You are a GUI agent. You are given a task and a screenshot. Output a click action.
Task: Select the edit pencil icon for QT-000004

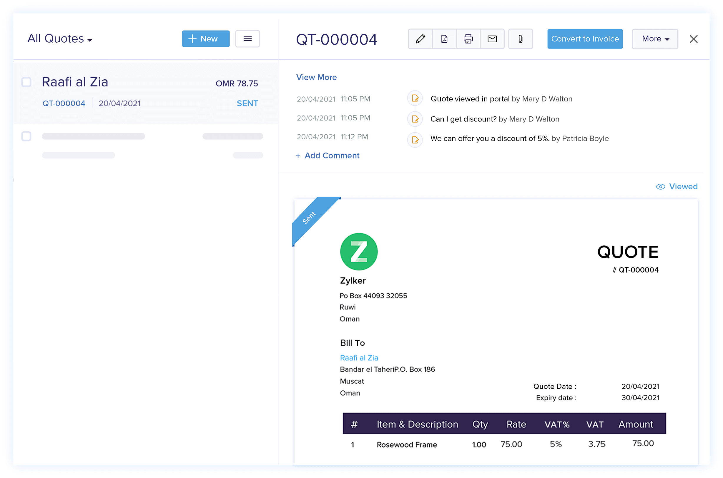[x=420, y=39]
